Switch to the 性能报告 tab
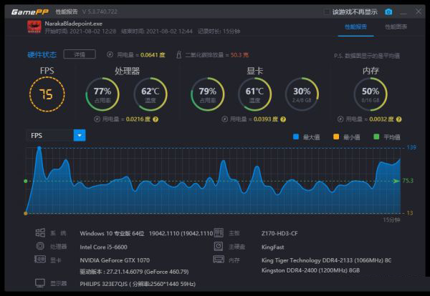 [x=355, y=26]
